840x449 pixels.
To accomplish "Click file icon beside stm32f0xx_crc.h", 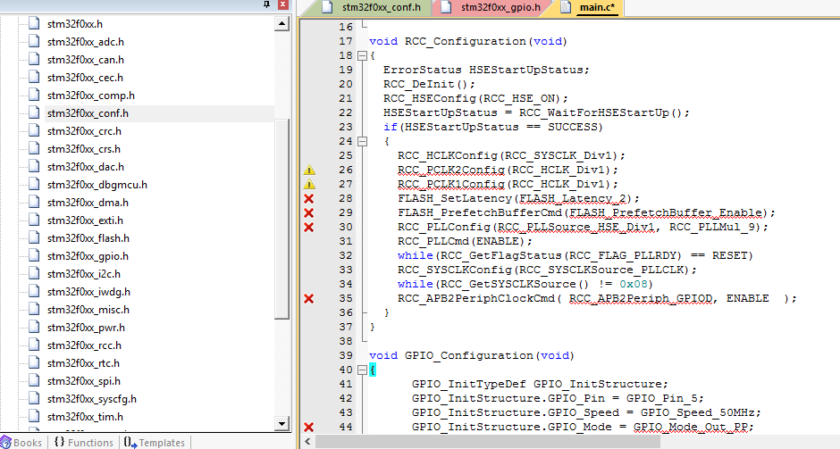I will coord(34,130).
